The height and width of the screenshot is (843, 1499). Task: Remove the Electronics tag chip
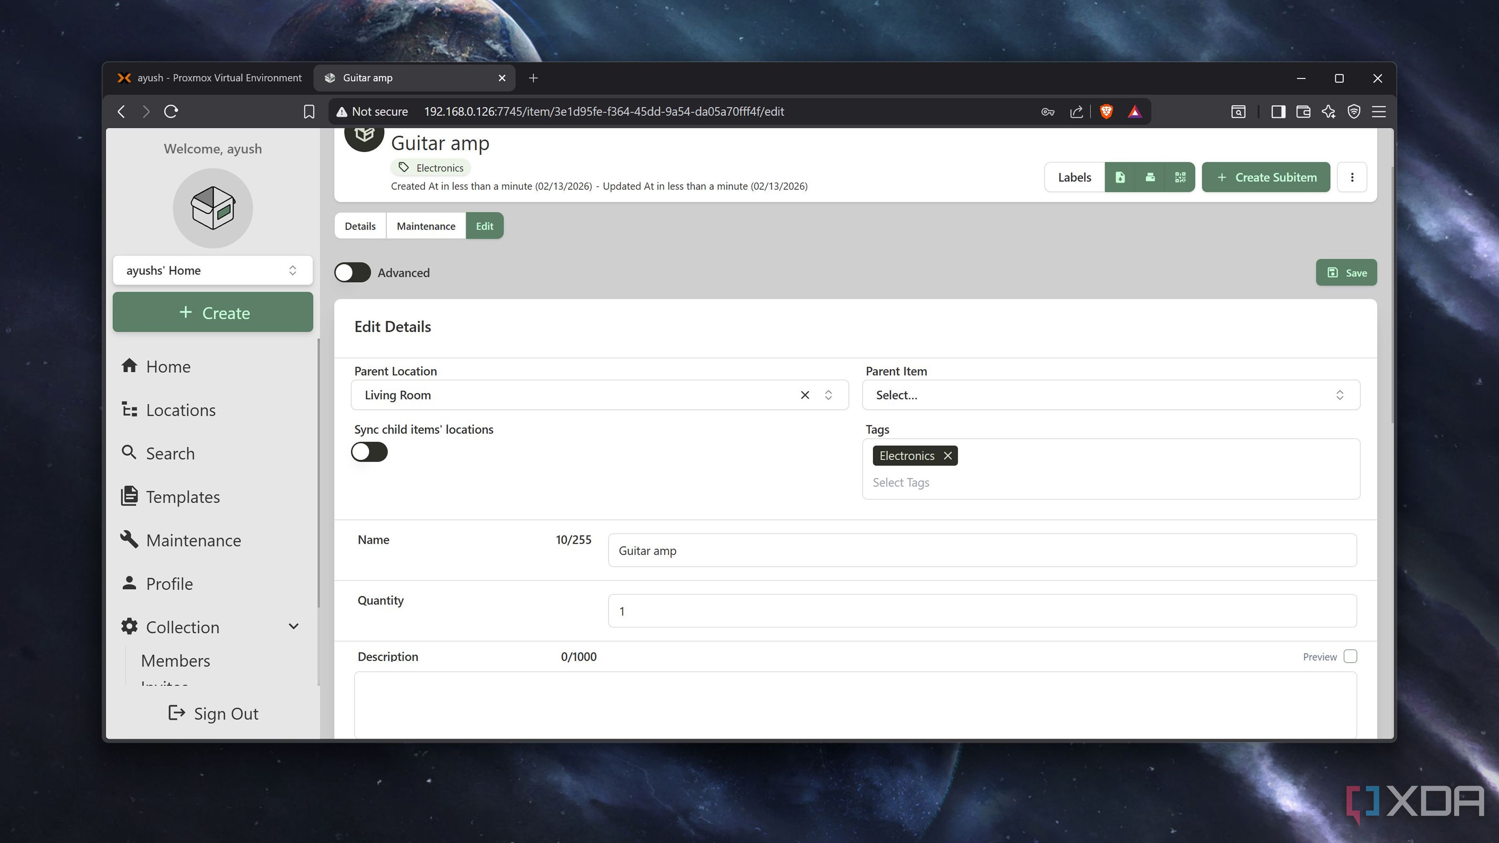click(x=947, y=455)
